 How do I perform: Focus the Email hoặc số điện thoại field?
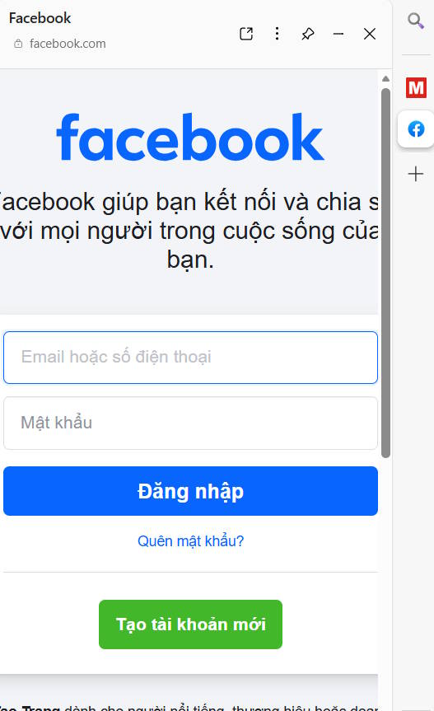coord(190,358)
